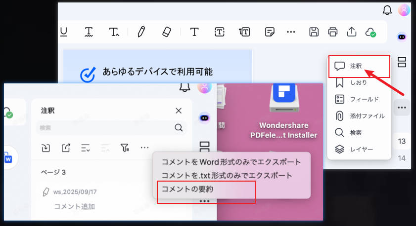Click the share upload icon
The height and width of the screenshot is (226, 416).
pos(351,32)
